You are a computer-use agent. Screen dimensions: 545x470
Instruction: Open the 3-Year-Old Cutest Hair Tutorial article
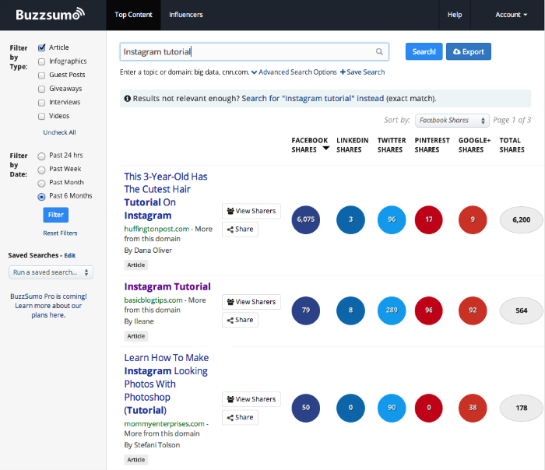166,196
